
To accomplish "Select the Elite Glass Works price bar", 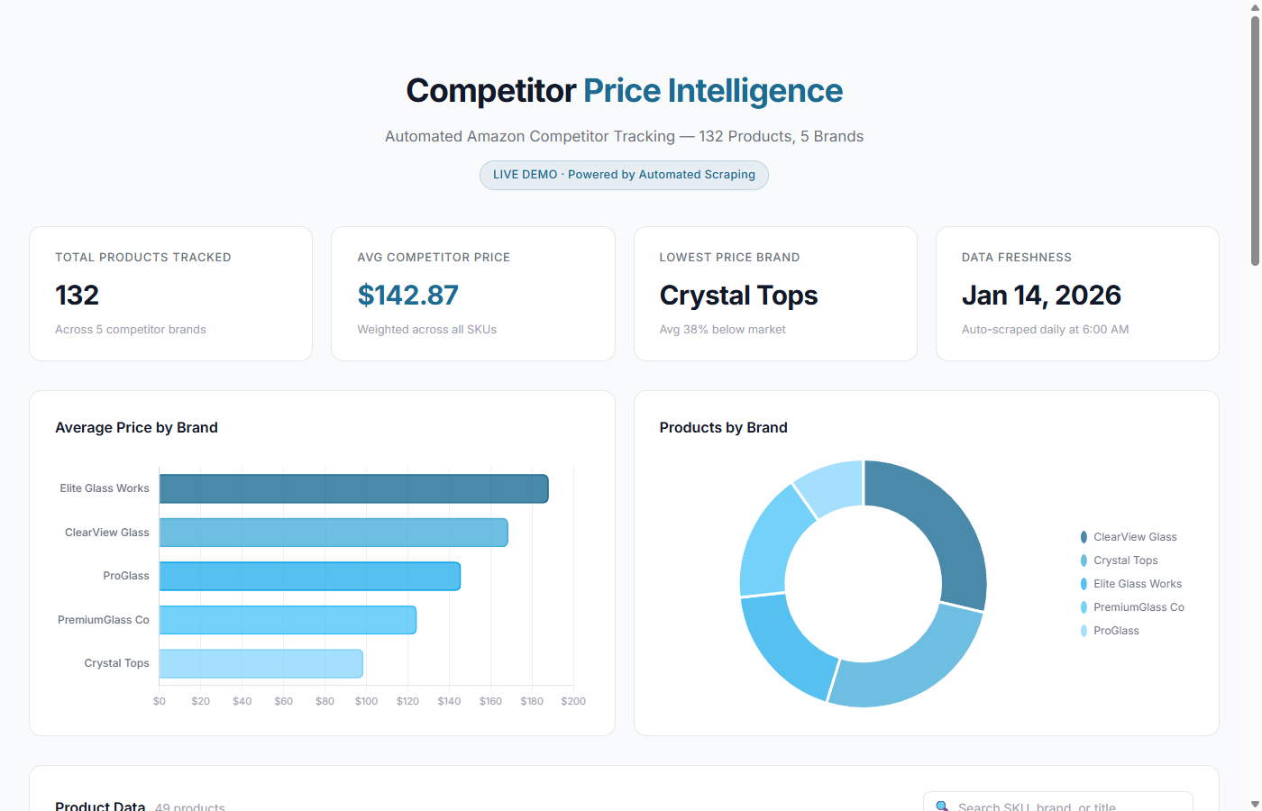I will (x=352, y=488).
